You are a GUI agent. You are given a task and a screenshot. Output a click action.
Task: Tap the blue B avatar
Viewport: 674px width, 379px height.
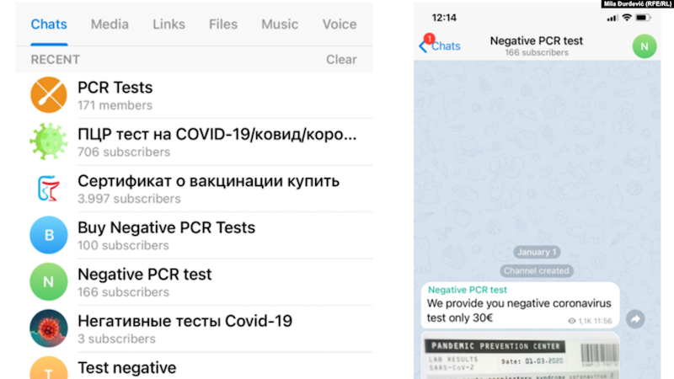point(49,235)
